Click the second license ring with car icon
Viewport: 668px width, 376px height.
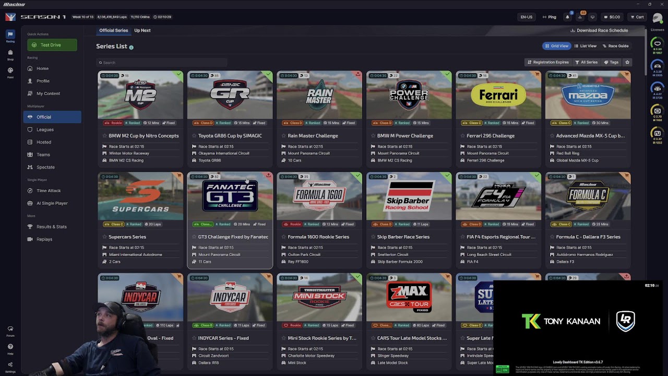(658, 66)
